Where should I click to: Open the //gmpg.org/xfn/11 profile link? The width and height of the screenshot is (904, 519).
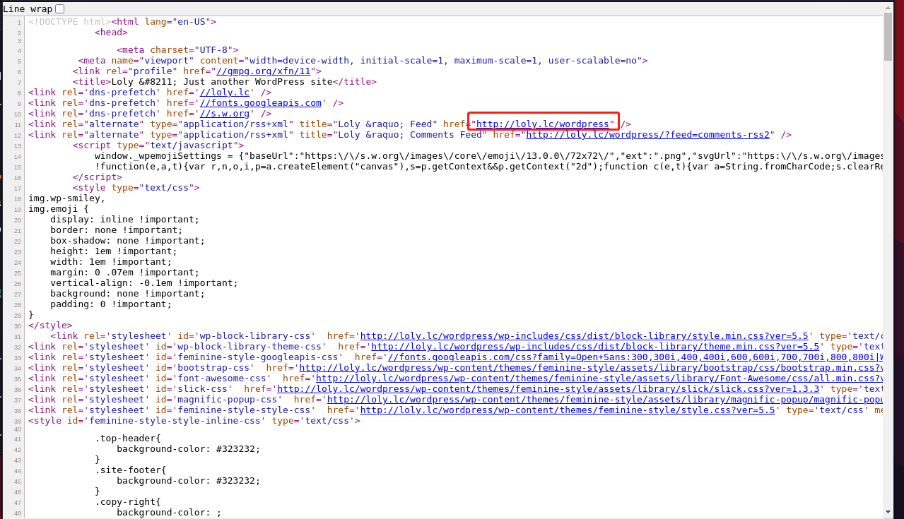pyautogui.click(x=264, y=71)
